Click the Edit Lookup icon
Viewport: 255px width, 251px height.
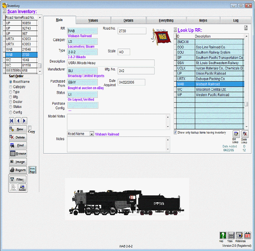coord(236,134)
